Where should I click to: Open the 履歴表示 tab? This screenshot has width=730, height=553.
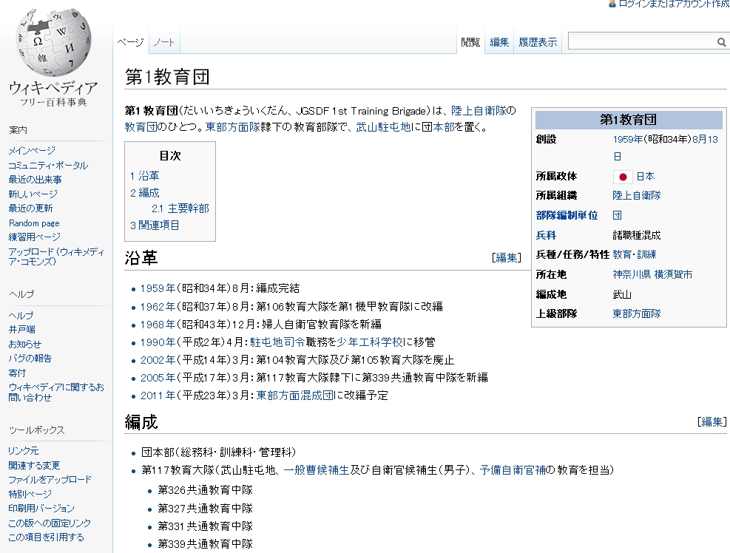pos(538,42)
